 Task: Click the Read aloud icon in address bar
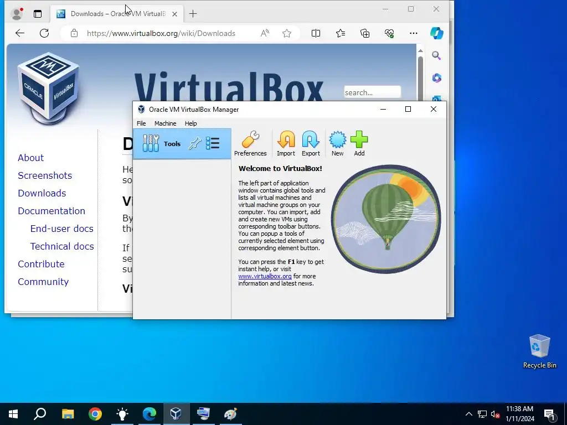265,33
